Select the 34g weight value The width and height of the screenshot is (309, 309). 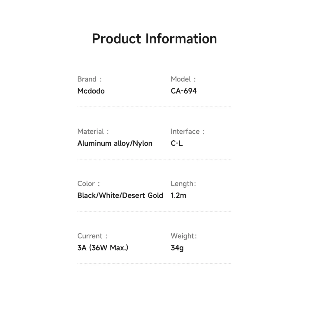tap(177, 248)
